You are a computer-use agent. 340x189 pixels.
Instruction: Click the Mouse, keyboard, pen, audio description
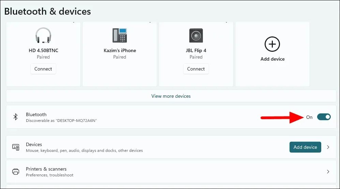(x=84, y=151)
